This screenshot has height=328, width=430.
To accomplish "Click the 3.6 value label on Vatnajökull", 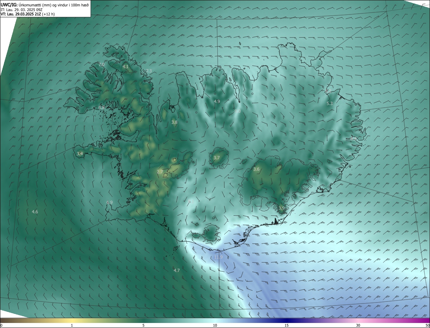I will pyautogui.click(x=256, y=169).
